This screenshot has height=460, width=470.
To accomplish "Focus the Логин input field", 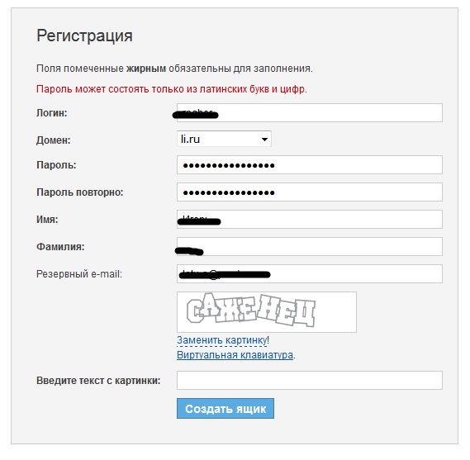I will pyautogui.click(x=309, y=112).
